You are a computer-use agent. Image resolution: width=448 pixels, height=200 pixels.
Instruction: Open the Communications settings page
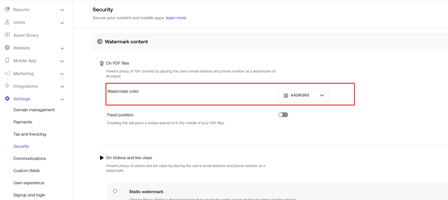(29, 158)
